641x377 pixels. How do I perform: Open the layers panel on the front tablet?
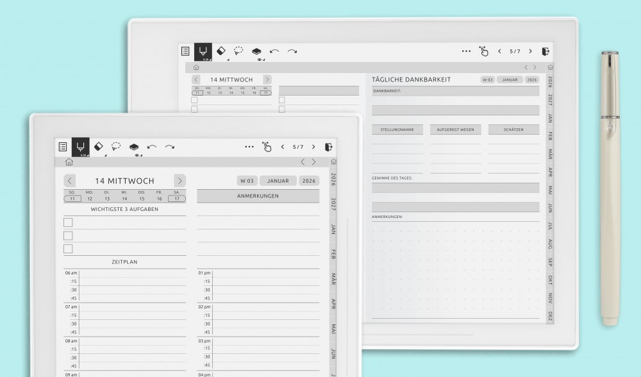(133, 147)
